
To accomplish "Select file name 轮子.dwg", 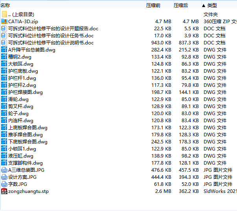I will [x=18, y=114].
